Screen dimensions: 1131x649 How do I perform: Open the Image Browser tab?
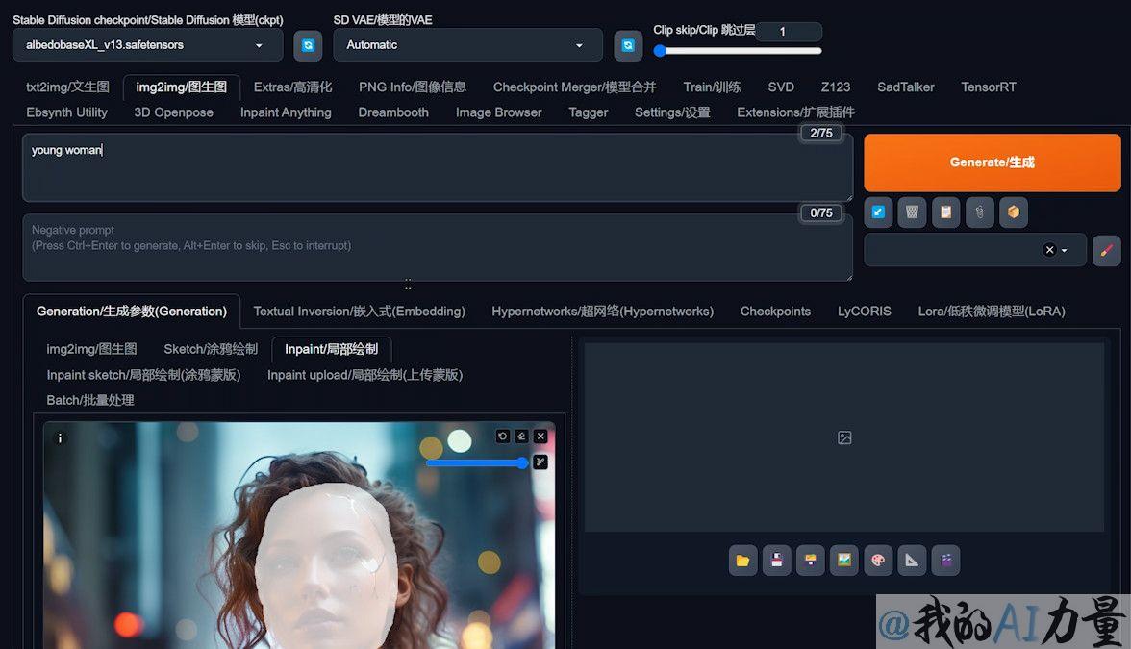(498, 112)
